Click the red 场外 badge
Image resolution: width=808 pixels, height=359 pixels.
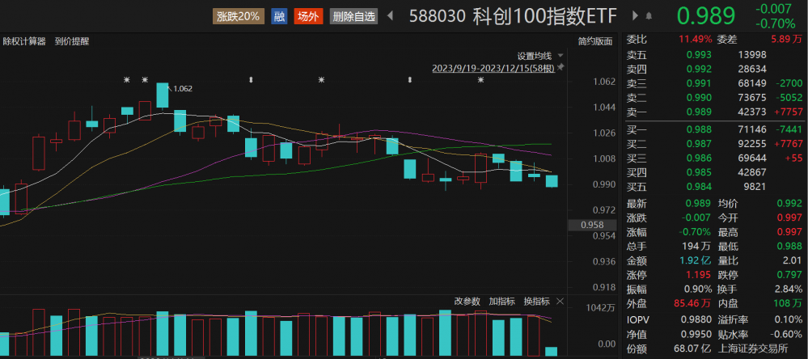[x=308, y=16]
